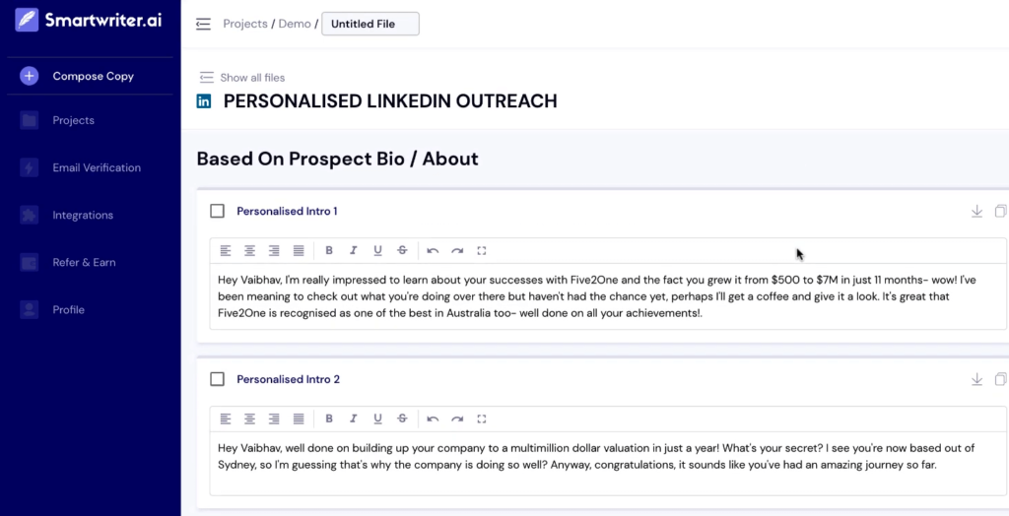The image size is (1009, 516).
Task: Go to Email Verification in sidebar
Action: 96,167
